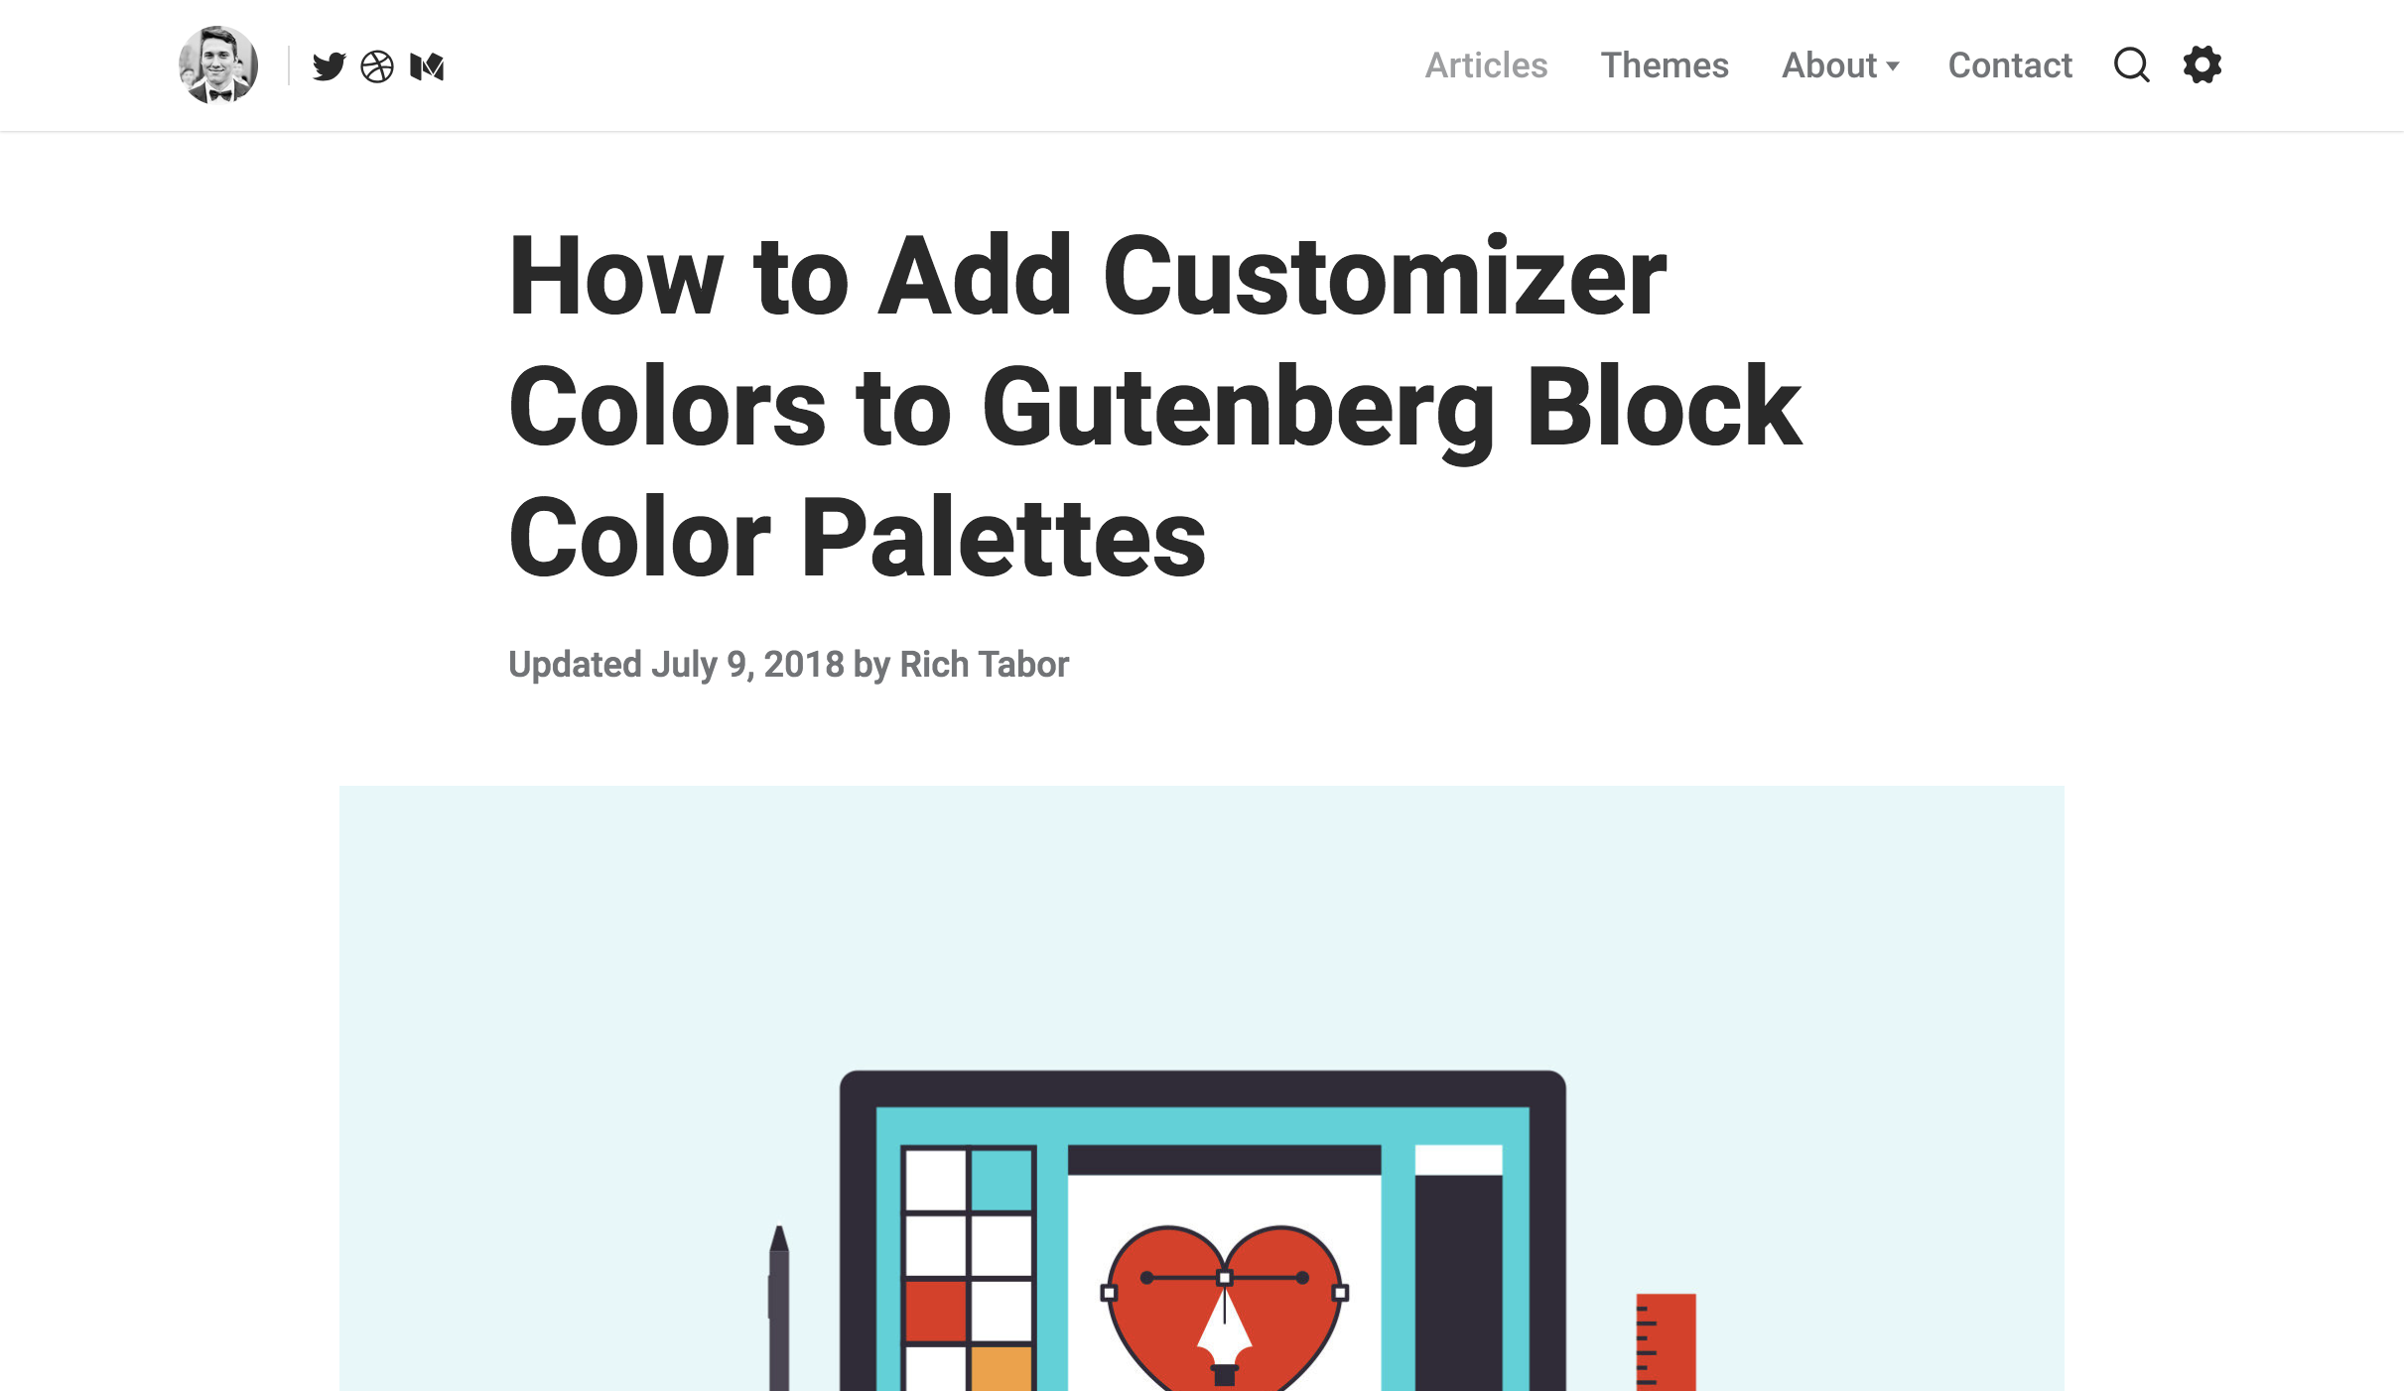This screenshot has height=1391, width=2404.
Task: Click the author avatar profile photo
Action: pyautogui.click(x=217, y=64)
